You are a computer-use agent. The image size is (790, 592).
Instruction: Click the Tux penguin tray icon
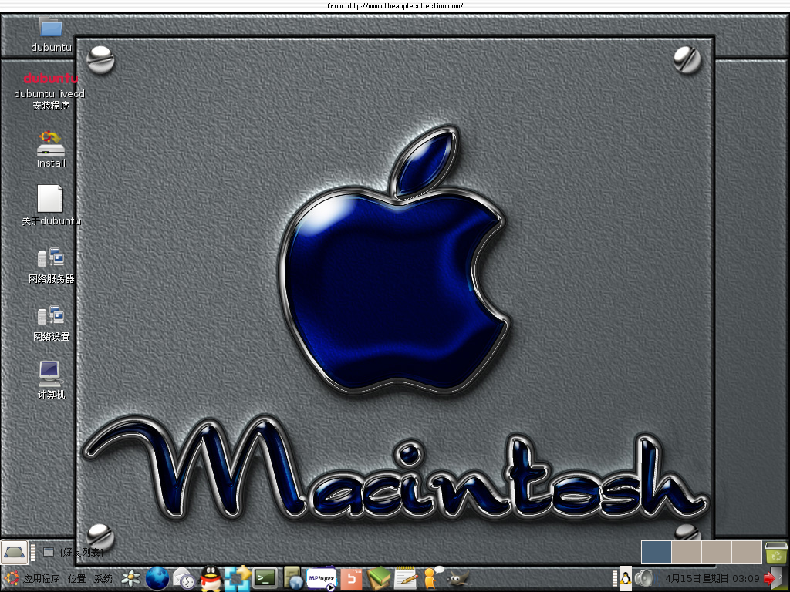[x=625, y=578]
